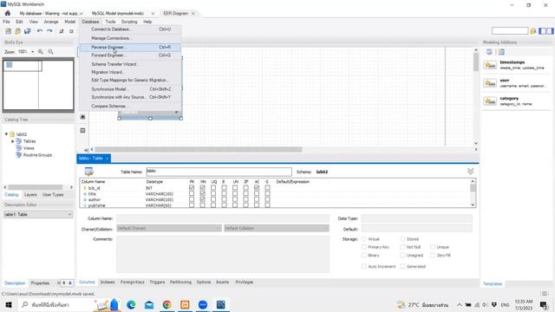The image size is (555, 312).
Task: Click the table editor icon beside Table Name
Action: click(x=89, y=172)
